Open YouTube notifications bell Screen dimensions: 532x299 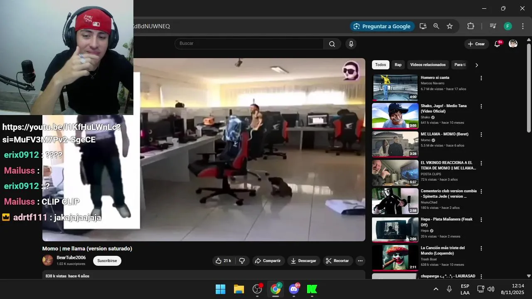point(497,44)
